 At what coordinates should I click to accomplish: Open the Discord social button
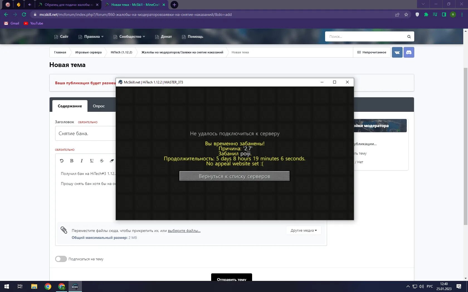coord(409,52)
